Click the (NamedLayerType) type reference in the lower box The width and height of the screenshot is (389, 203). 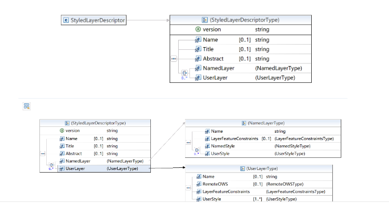125,161
